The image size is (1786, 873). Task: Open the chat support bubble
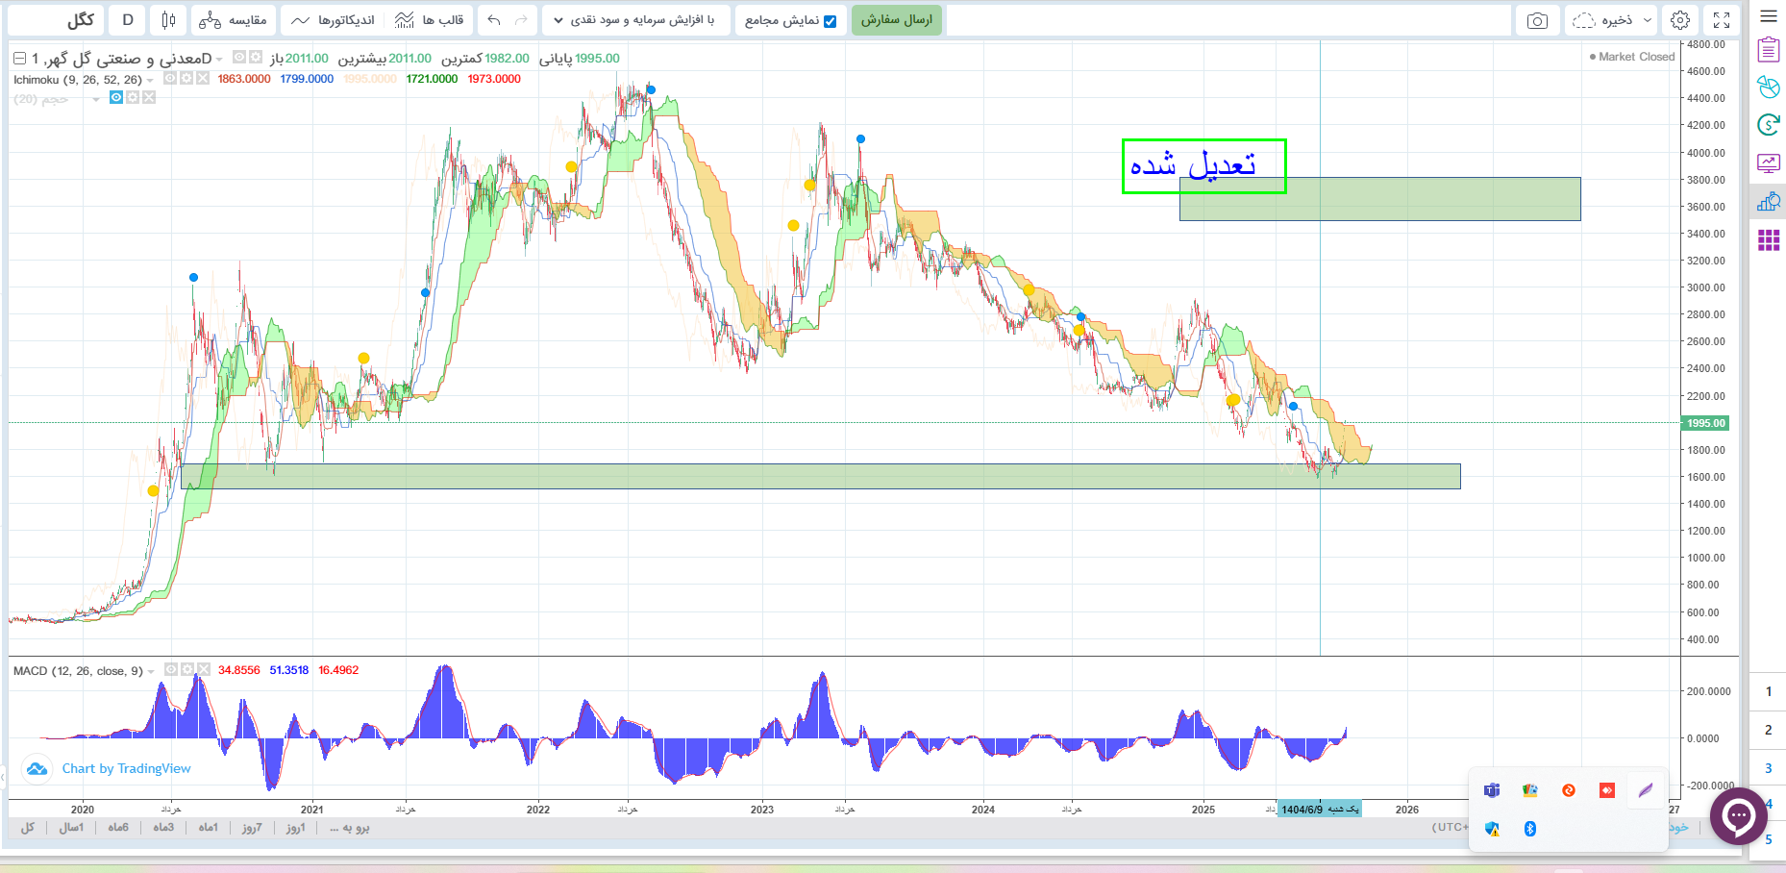1738,816
